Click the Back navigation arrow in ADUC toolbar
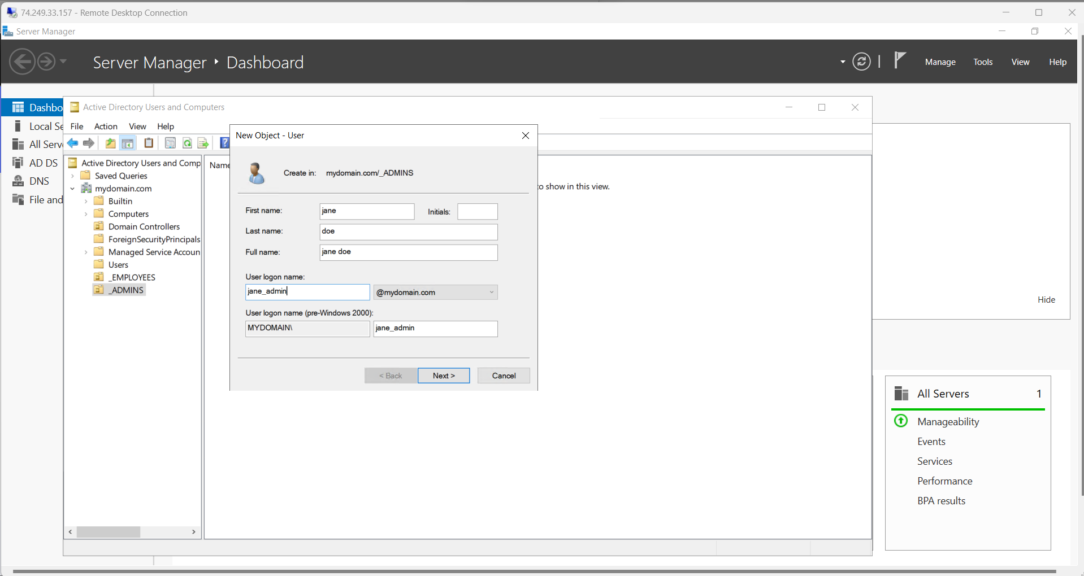The width and height of the screenshot is (1084, 576). coord(72,143)
